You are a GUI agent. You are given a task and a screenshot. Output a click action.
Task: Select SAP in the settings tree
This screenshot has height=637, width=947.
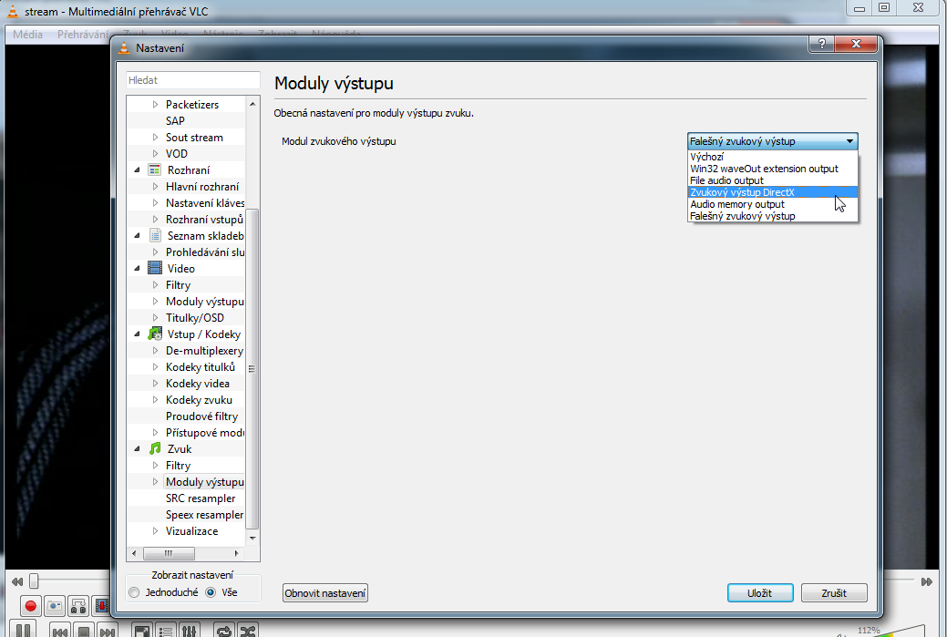175,121
